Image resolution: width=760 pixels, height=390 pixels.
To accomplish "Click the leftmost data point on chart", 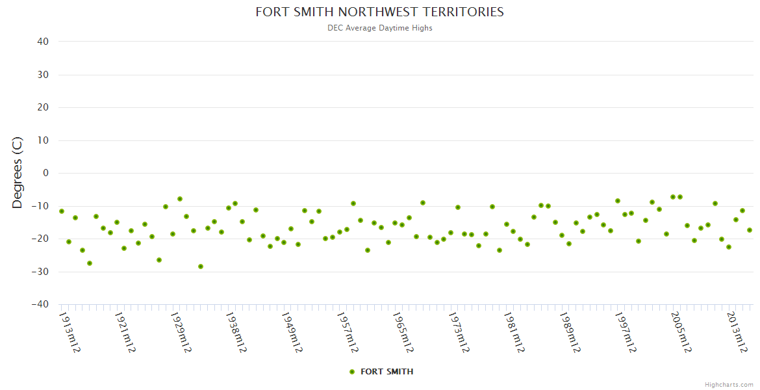I will 62,211.
